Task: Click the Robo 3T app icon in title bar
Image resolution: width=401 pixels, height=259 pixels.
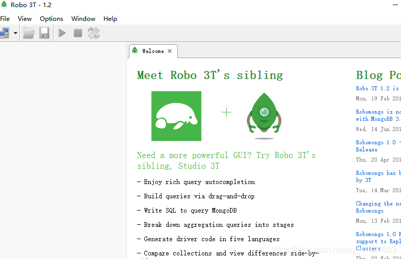Action: [x=4, y=5]
